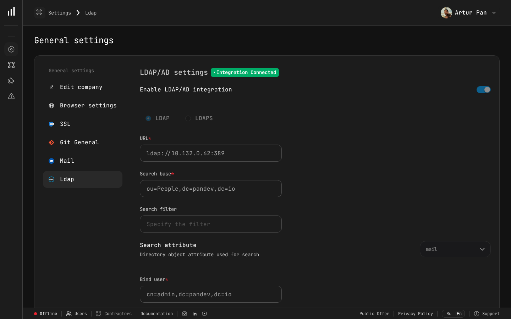The height and width of the screenshot is (319, 511).
Task: Switch interface language to Ru
Action: point(449,314)
